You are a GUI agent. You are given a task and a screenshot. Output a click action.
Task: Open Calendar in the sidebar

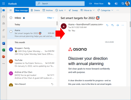tap(4, 17)
